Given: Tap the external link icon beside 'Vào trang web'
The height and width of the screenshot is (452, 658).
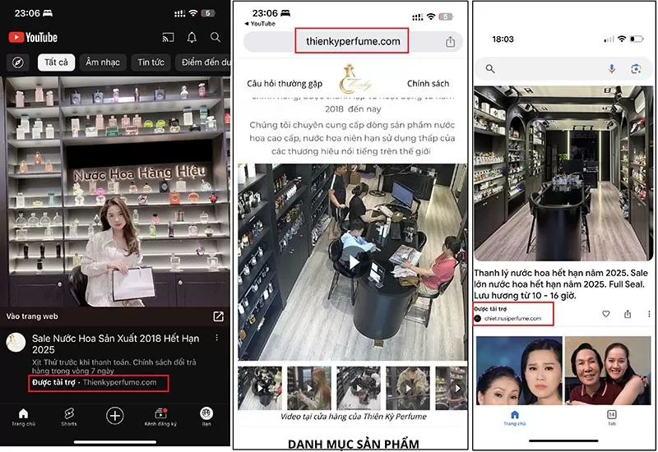Looking at the screenshot, I should [x=218, y=316].
